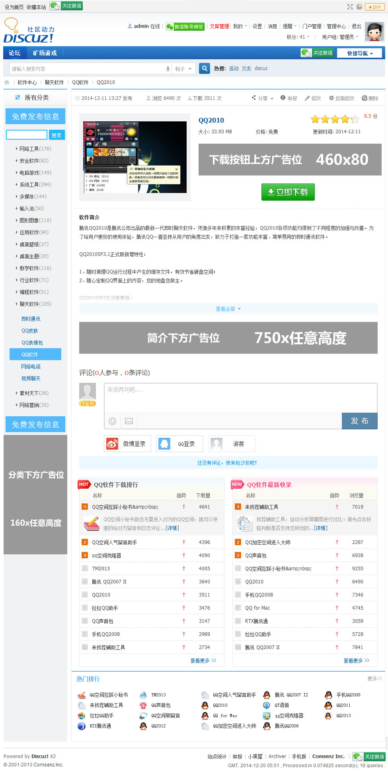
Task: Click the insert image icon in comment box
Action: click(x=129, y=421)
